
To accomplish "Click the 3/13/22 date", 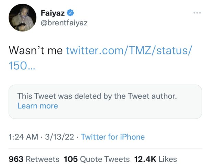I will 59,137.
